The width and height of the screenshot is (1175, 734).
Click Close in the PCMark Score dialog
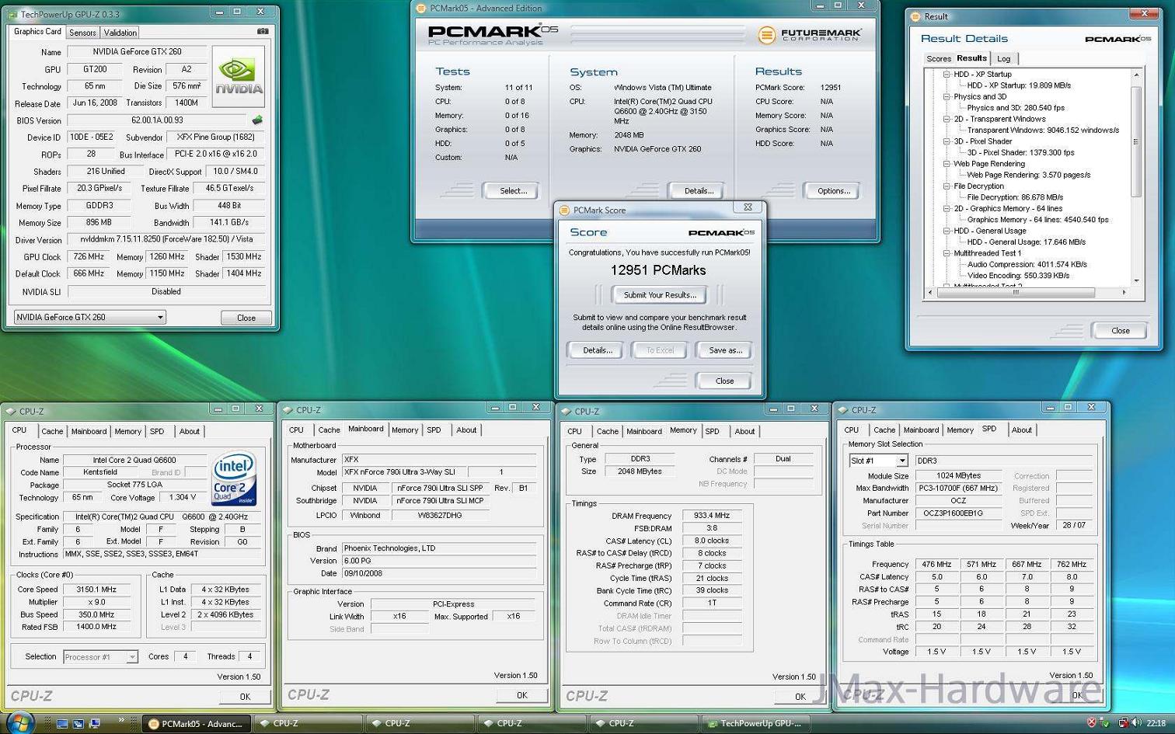click(x=724, y=381)
